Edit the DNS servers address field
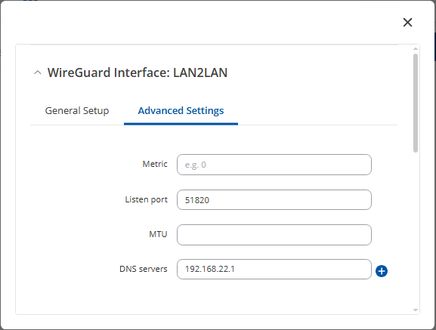This screenshot has height=330, width=436. [x=274, y=269]
